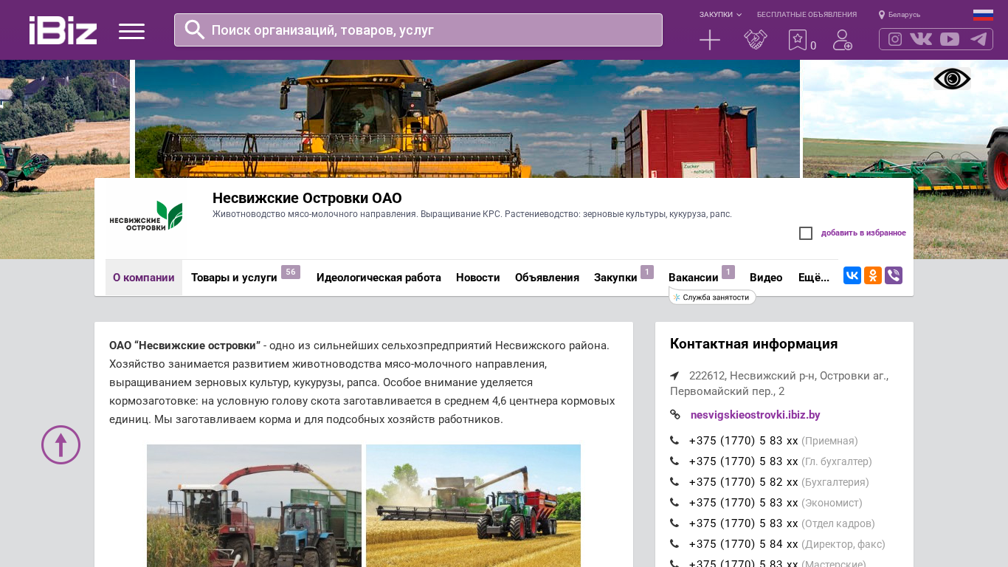This screenshot has height=567, width=1008.
Task: Open the iBiz home logo
Action: [63, 30]
